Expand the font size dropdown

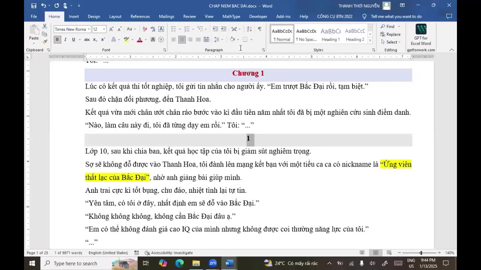click(104, 29)
